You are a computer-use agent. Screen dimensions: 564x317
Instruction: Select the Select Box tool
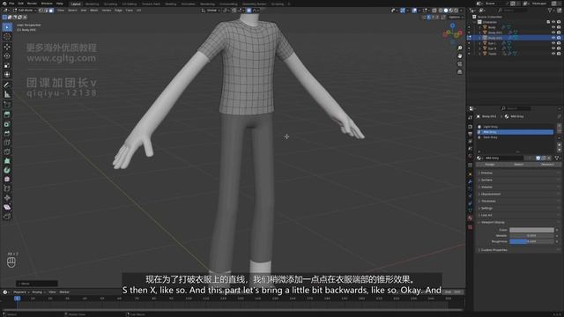click(x=7, y=27)
